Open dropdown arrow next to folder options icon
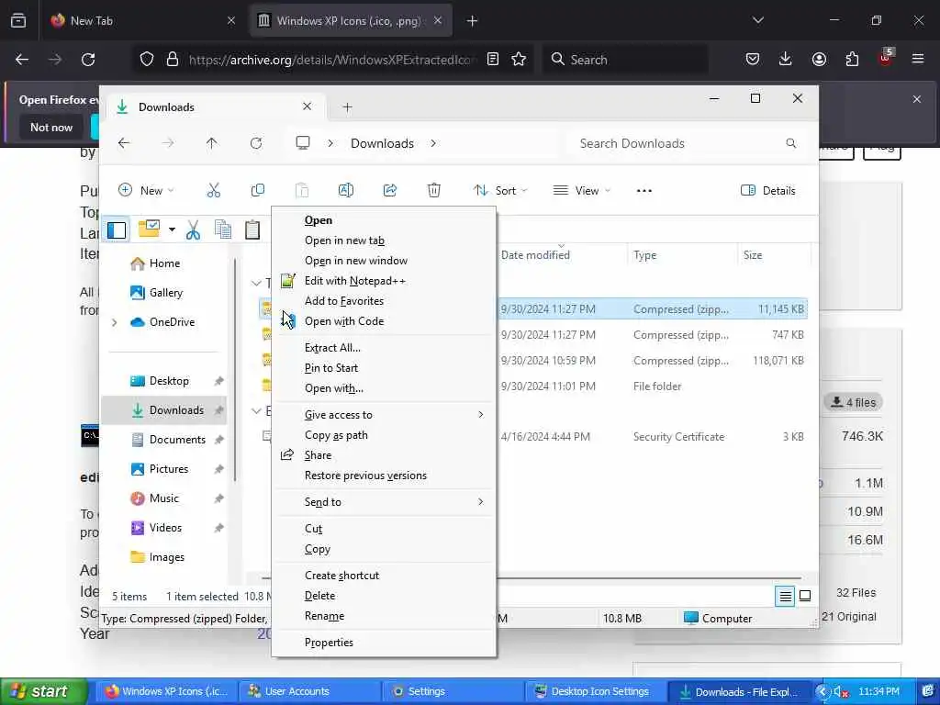This screenshot has width=940, height=705. (172, 229)
